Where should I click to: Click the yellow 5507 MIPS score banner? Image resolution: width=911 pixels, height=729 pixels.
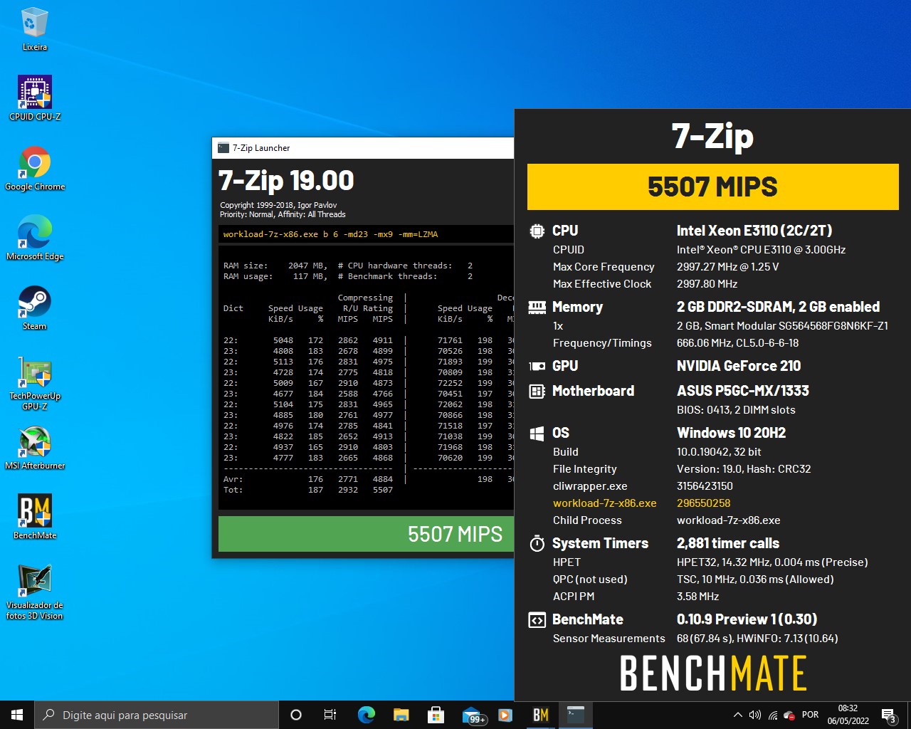point(712,187)
